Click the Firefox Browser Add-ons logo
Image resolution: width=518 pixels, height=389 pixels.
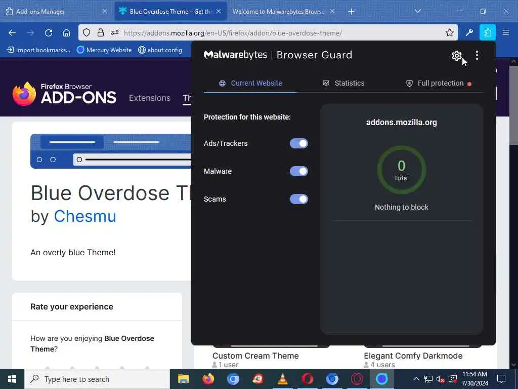point(64,94)
